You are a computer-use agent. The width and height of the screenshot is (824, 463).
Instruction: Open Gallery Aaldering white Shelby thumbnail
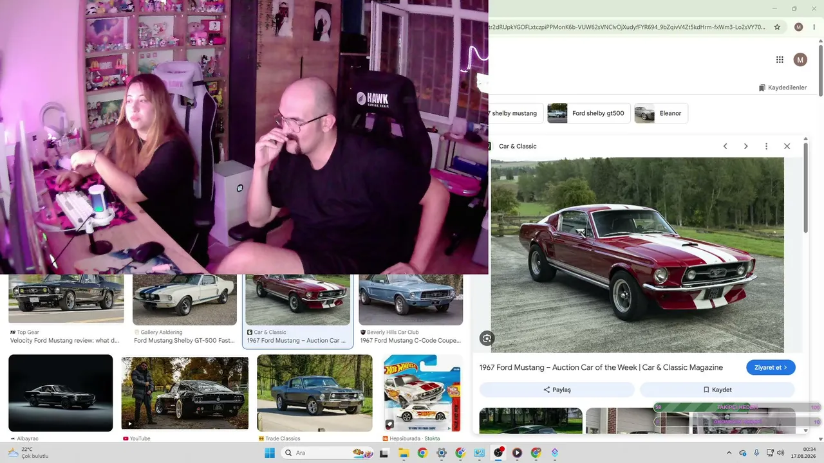[x=185, y=300]
